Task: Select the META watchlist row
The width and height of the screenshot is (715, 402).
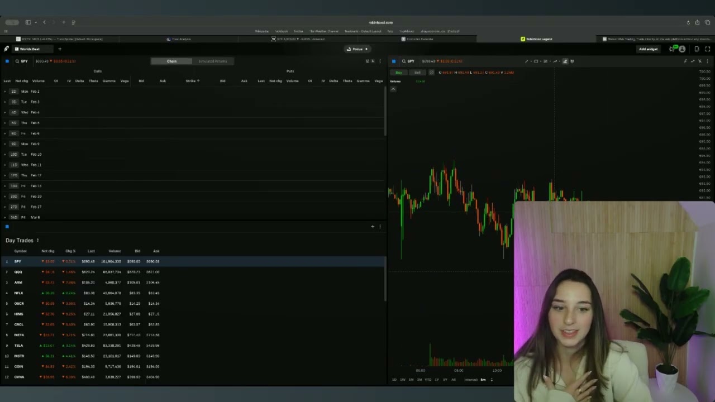Action: point(193,335)
